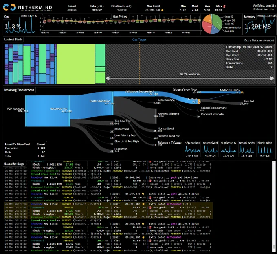Click the Transactions row in block info
Viewport: 277px width, 254px height.
249,63
